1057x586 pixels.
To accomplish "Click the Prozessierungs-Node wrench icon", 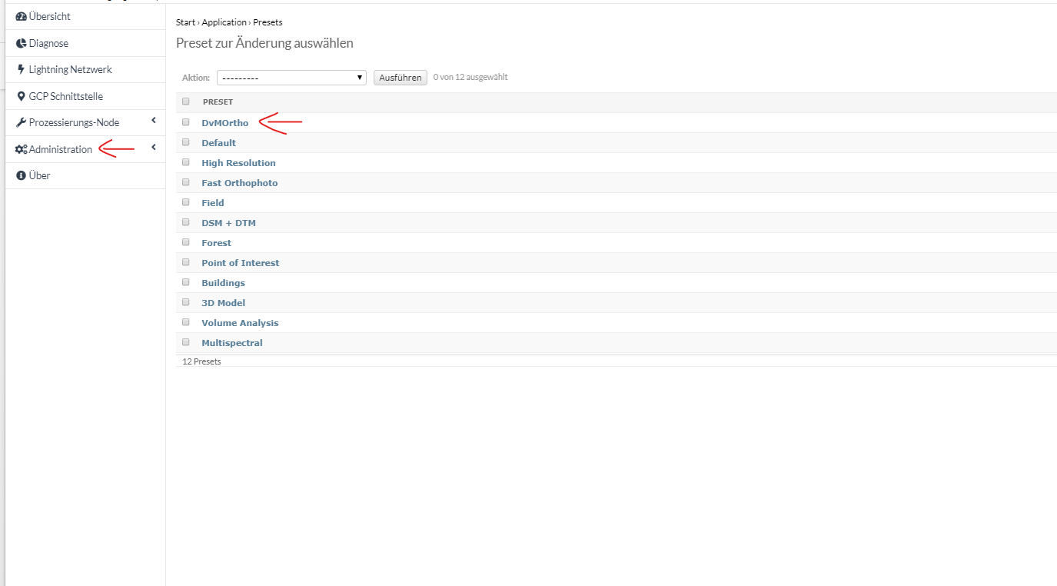I will [22, 123].
